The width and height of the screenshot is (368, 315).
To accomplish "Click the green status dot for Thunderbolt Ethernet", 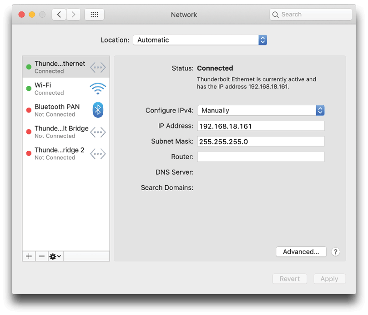I will (29, 67).
